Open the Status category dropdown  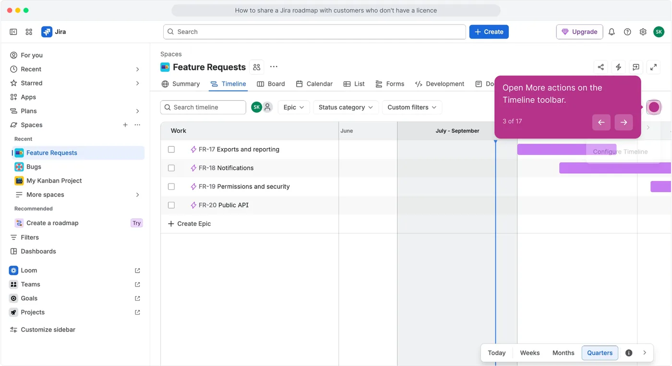click(x=346, y=107)
